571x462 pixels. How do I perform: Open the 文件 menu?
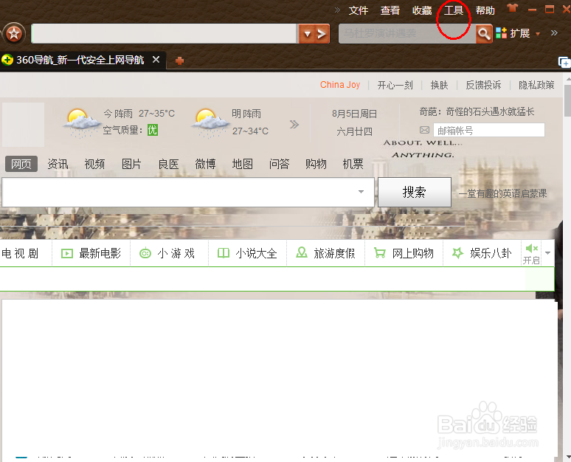click(359, 10)
